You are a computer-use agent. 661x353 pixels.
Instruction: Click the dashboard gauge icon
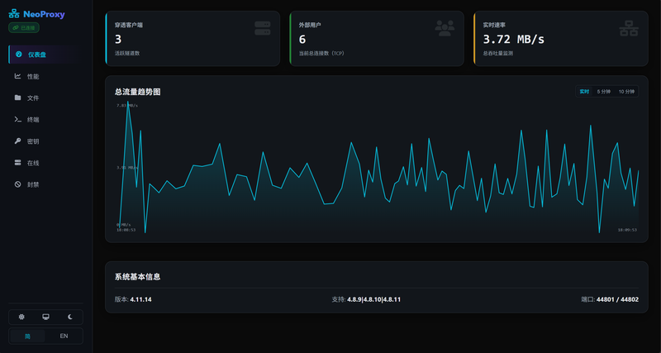(x=18, y=54)
